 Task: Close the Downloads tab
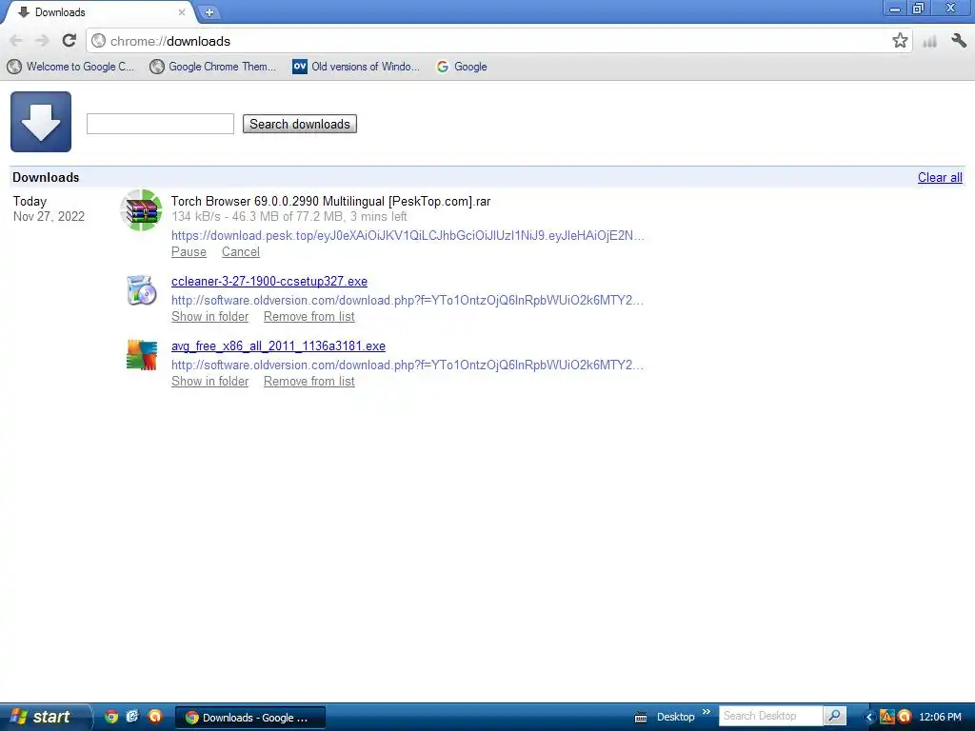pyautogui.click(x=182, y=11)
